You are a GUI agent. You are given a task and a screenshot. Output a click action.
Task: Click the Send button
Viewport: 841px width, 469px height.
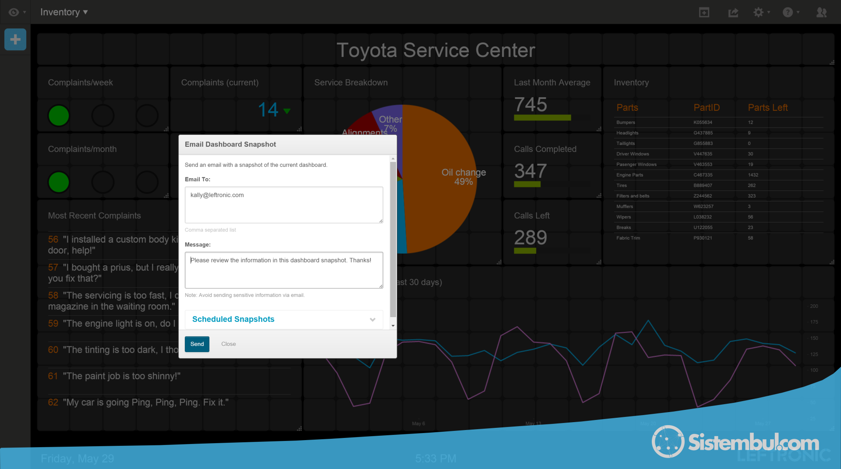[197, 344]
